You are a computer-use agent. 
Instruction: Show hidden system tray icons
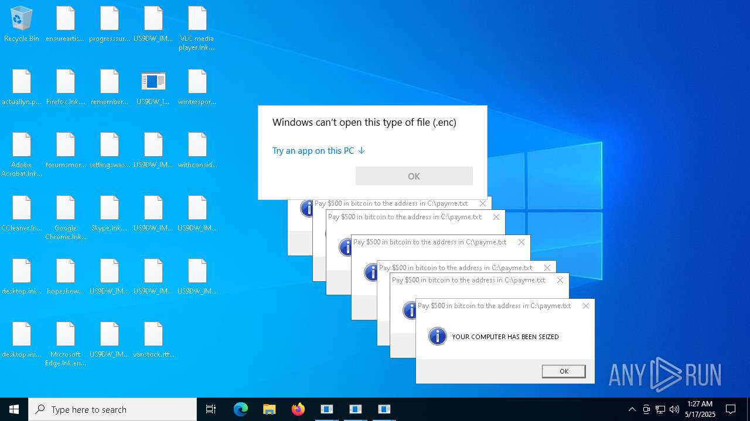click(x=632, y=409)
